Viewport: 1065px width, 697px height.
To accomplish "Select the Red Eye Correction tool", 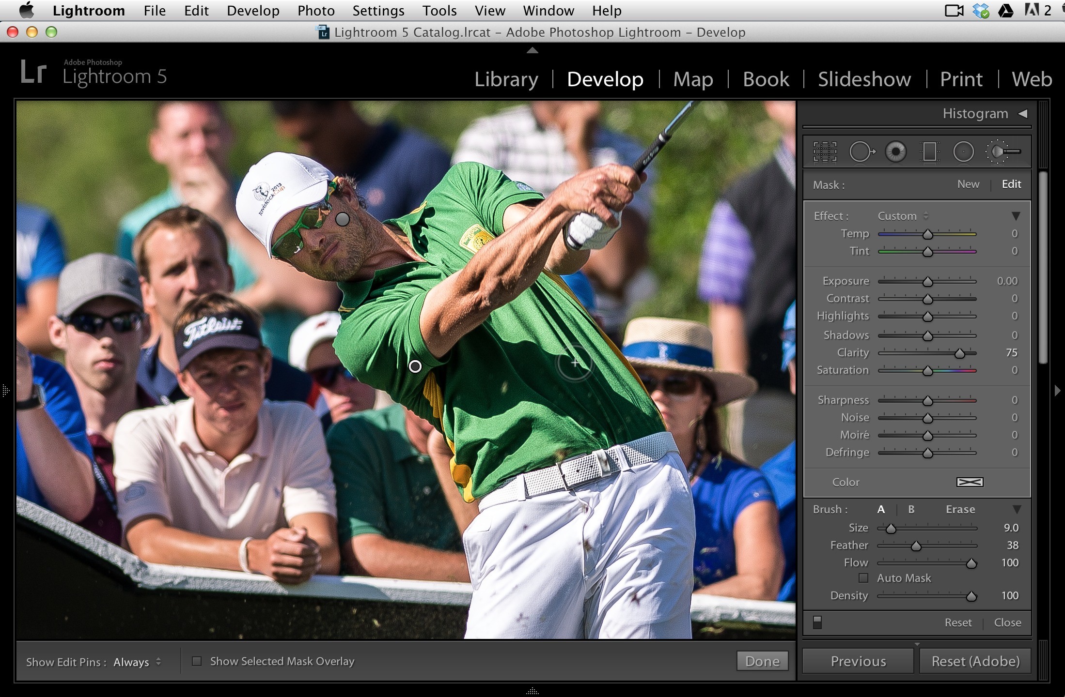I will coord(895,152).
